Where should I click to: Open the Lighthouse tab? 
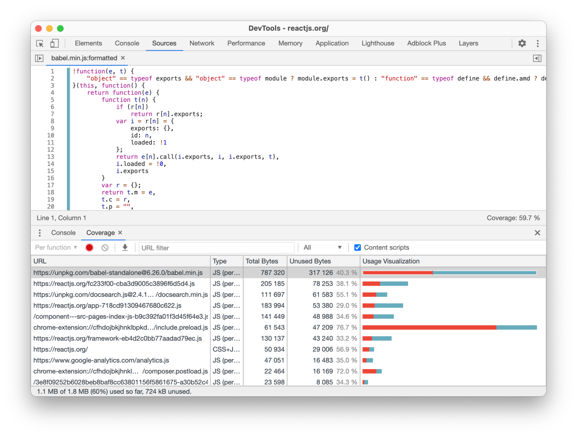tap(378, 43)
